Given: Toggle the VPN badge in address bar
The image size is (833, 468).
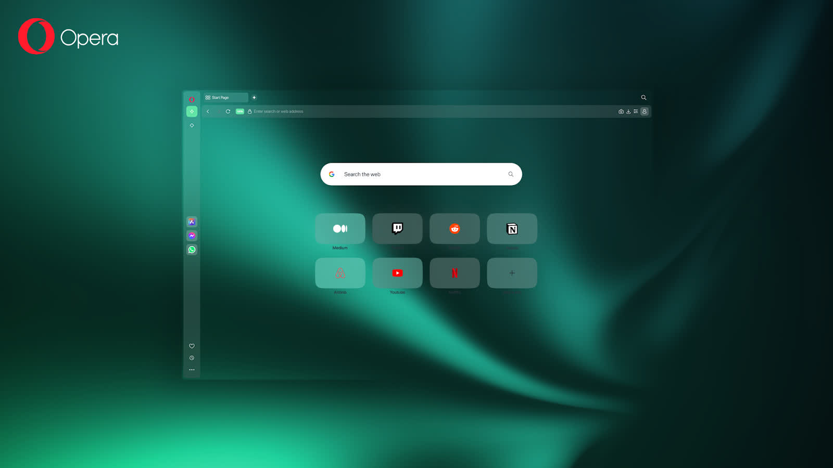Looking at the screenshot, I should point(240,111).
